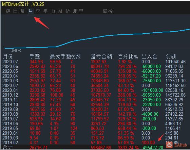Viewport: 190px width, 150px height.
Task: Click the 余额 column header
Action: [171, 56]
